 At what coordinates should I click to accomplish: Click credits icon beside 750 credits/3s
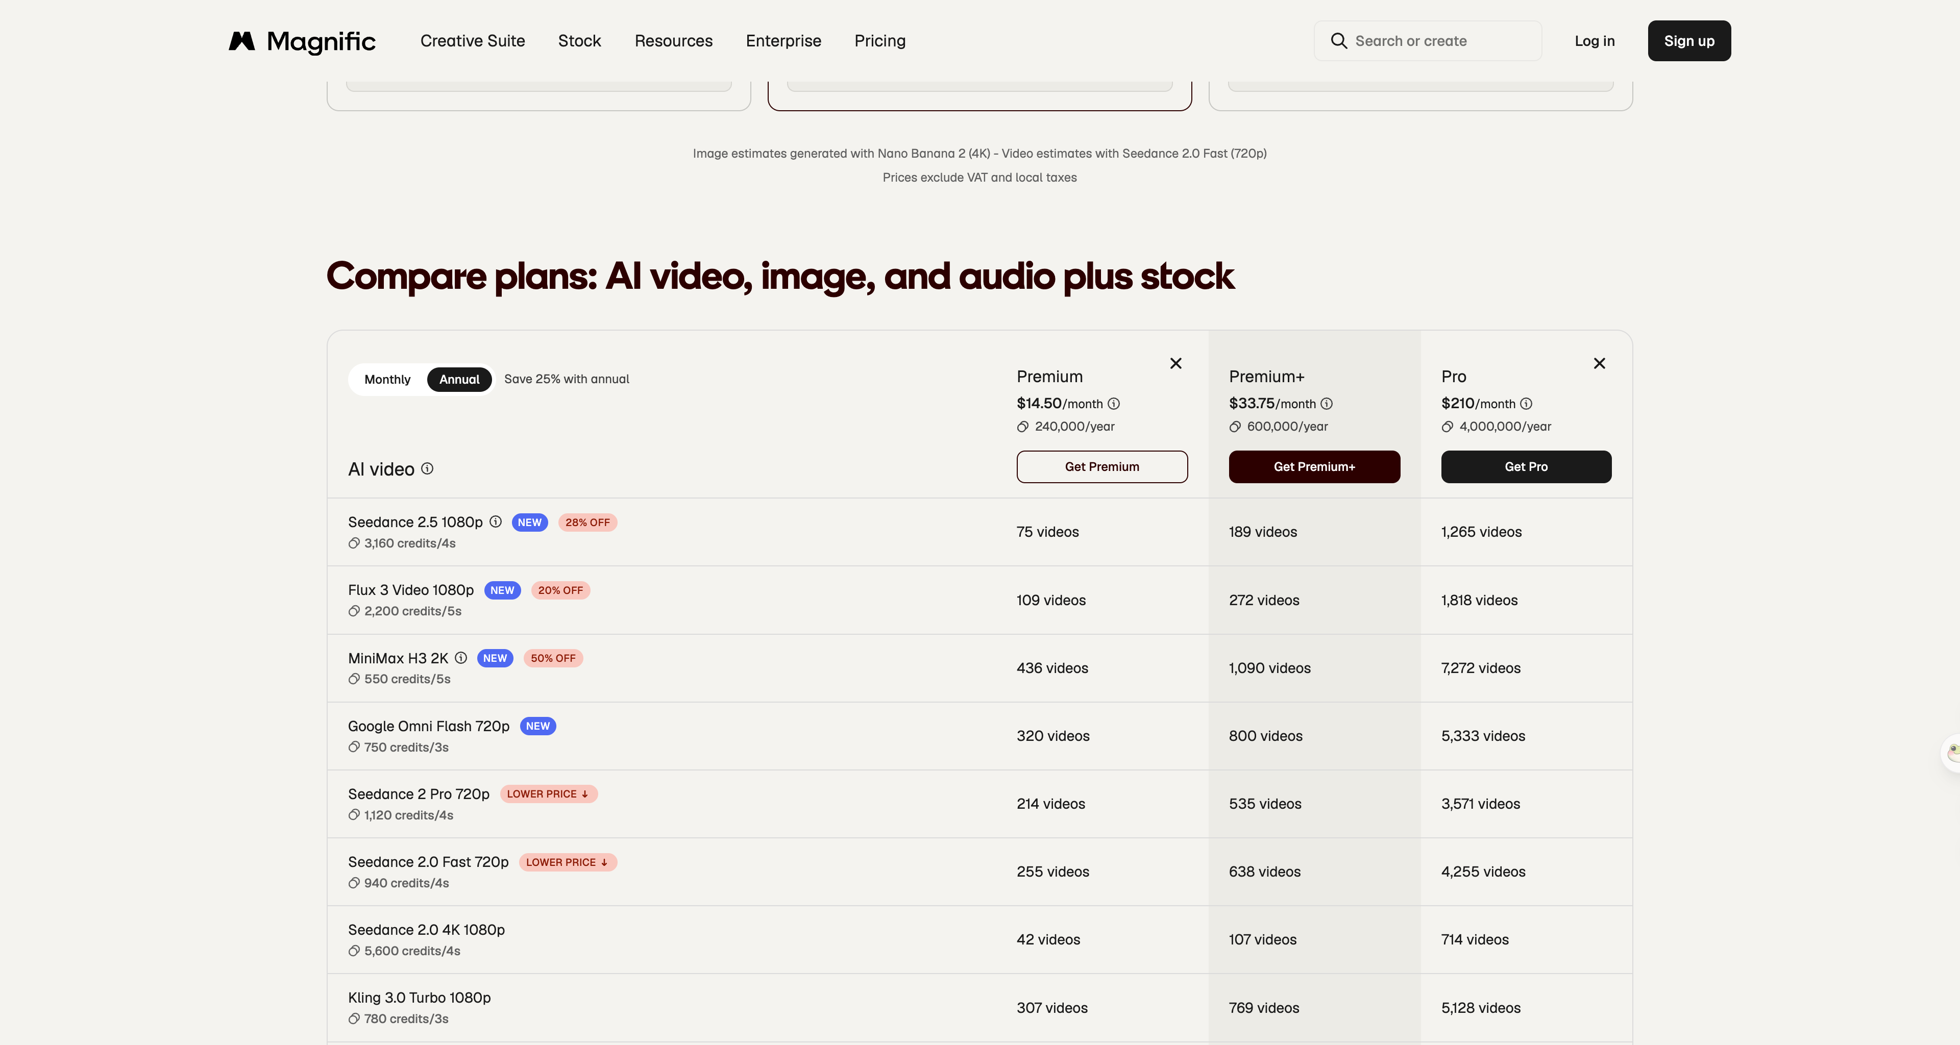click(354, 747)
